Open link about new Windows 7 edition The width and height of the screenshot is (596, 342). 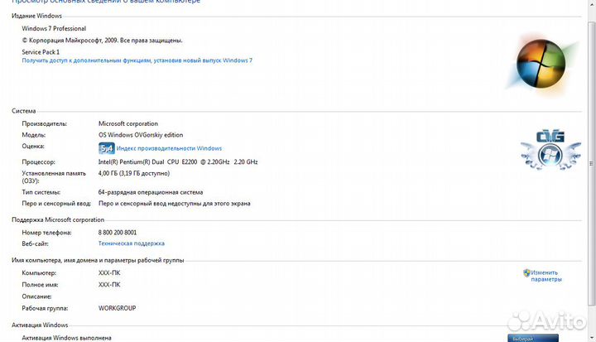[x=137, y=60]
